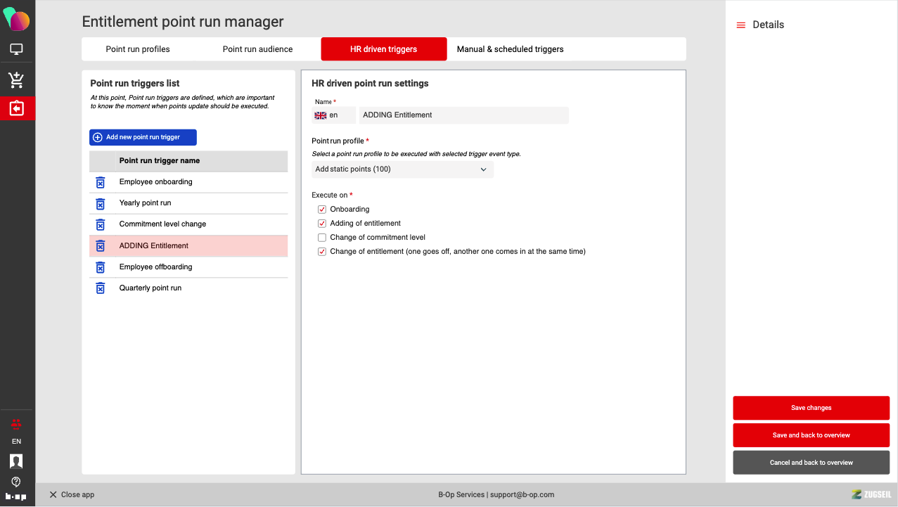Open the en language selector for Name

(333, 115)
